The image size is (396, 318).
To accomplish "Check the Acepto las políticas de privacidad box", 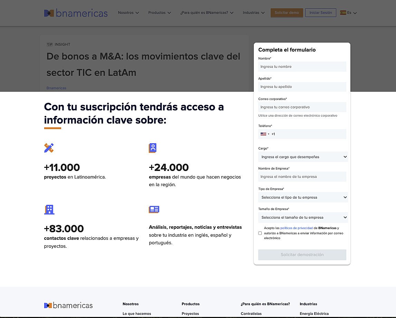I will [260, 233].
